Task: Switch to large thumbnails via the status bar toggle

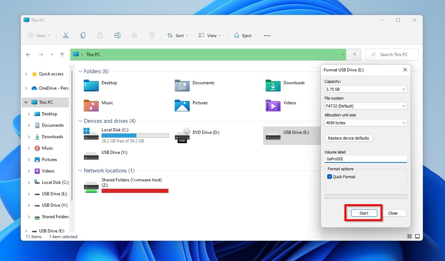Action: [x=417, y=236]
